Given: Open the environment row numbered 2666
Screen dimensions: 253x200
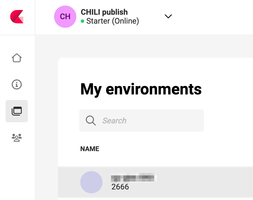Looking at the screenshot, I should (x=155, y=182).
